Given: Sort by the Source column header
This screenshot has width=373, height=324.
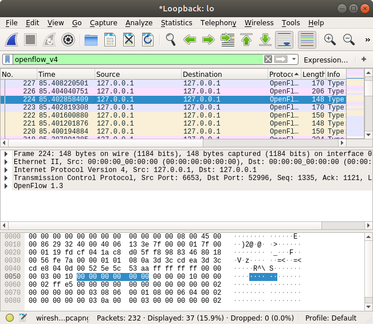Looking at the screenshot, I should [x=138, y=75].
